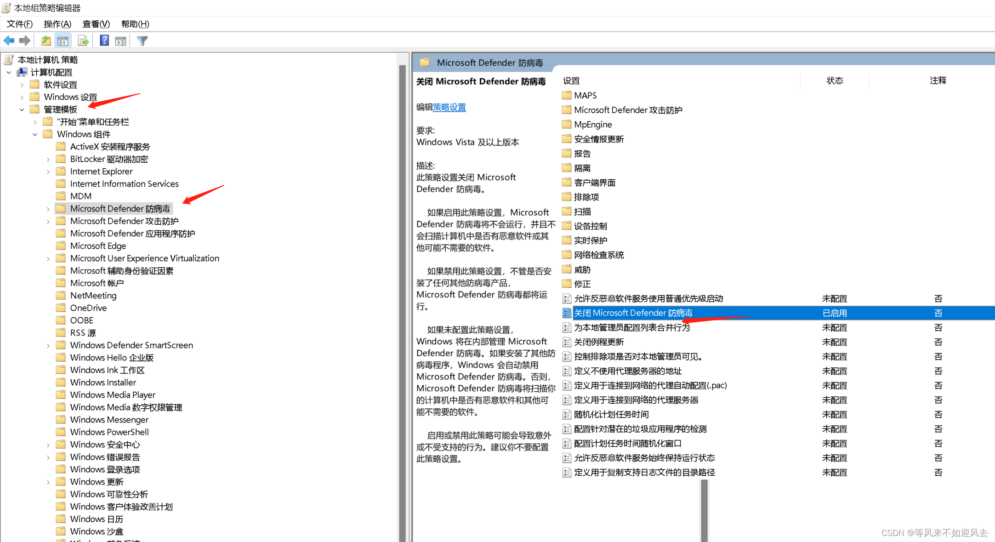The height and width of the screenshot is (542, 995).
Task: Sort by the 状态 column header
Action: (x=835, y=80)
